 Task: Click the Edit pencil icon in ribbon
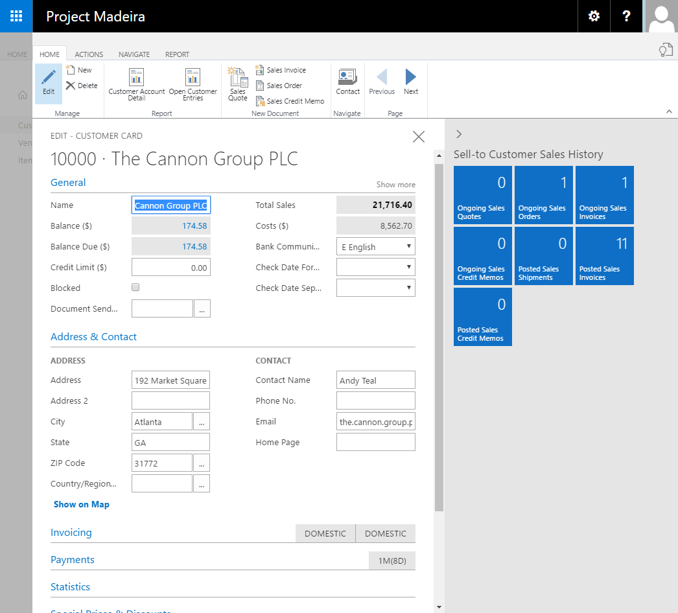point(49,78)
